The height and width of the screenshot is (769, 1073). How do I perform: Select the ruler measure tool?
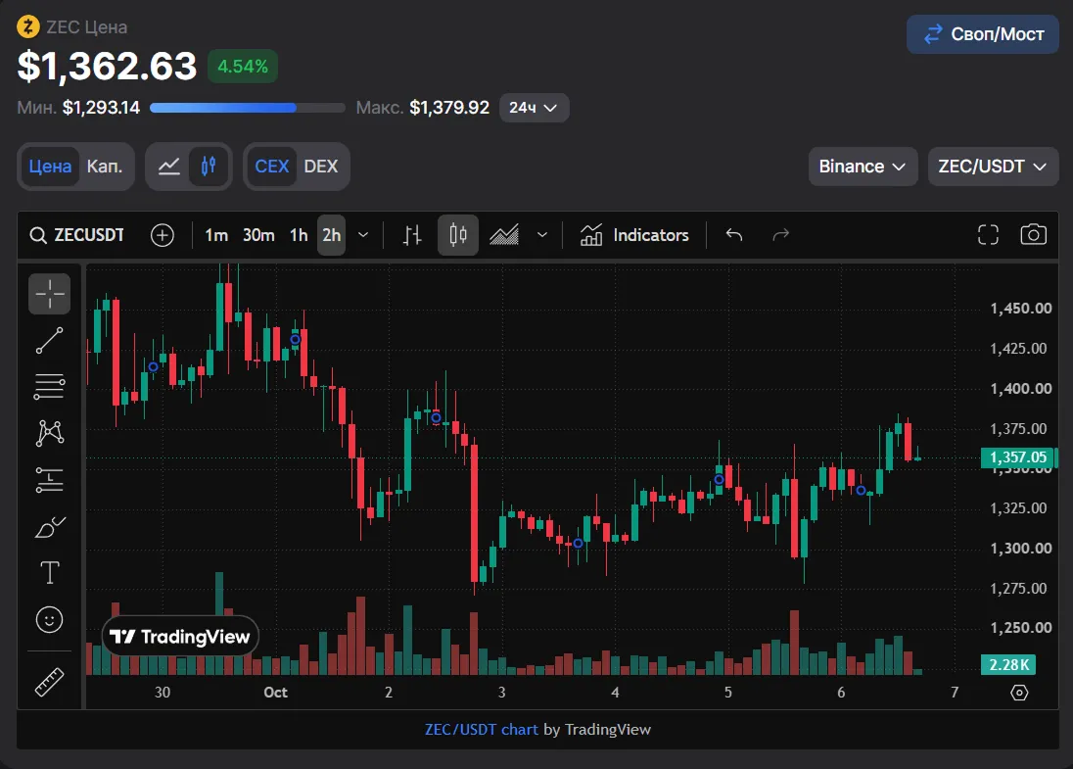(x=49, y=682)
